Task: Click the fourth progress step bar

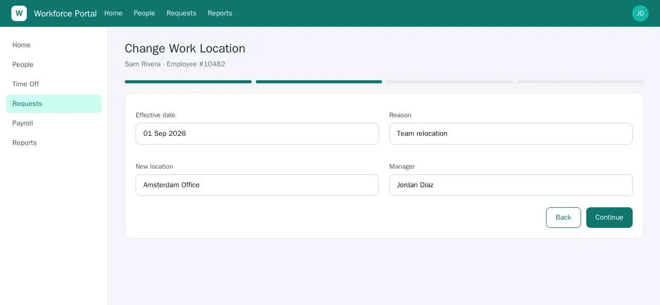Action: 581,82
